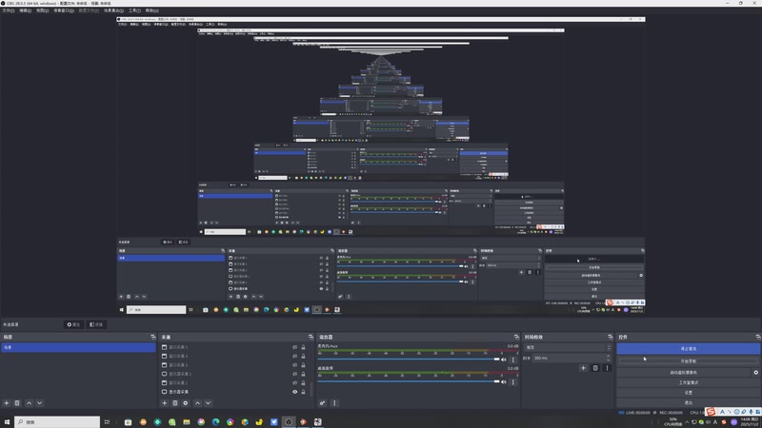
Task: Click the Exit button in Controls
Action: pos(688,402)
